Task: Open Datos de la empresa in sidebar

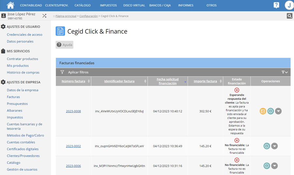Action: click(x=23, y=90)
